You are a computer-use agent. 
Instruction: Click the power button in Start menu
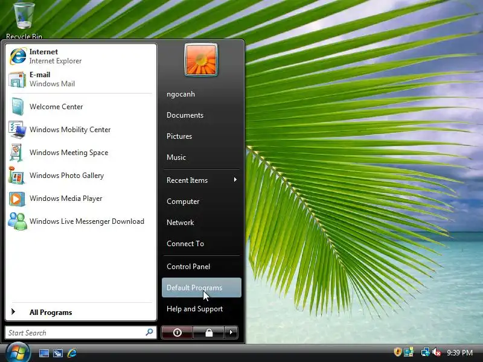(177, 332)
